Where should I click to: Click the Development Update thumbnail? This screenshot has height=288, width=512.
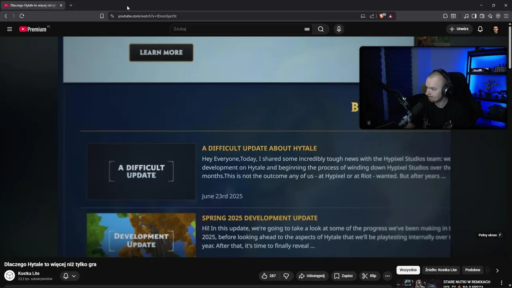141,235
